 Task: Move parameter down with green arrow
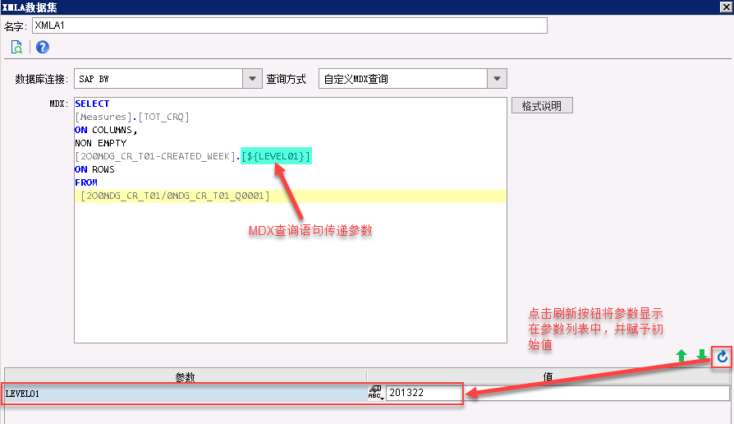(x=701, y=356)
